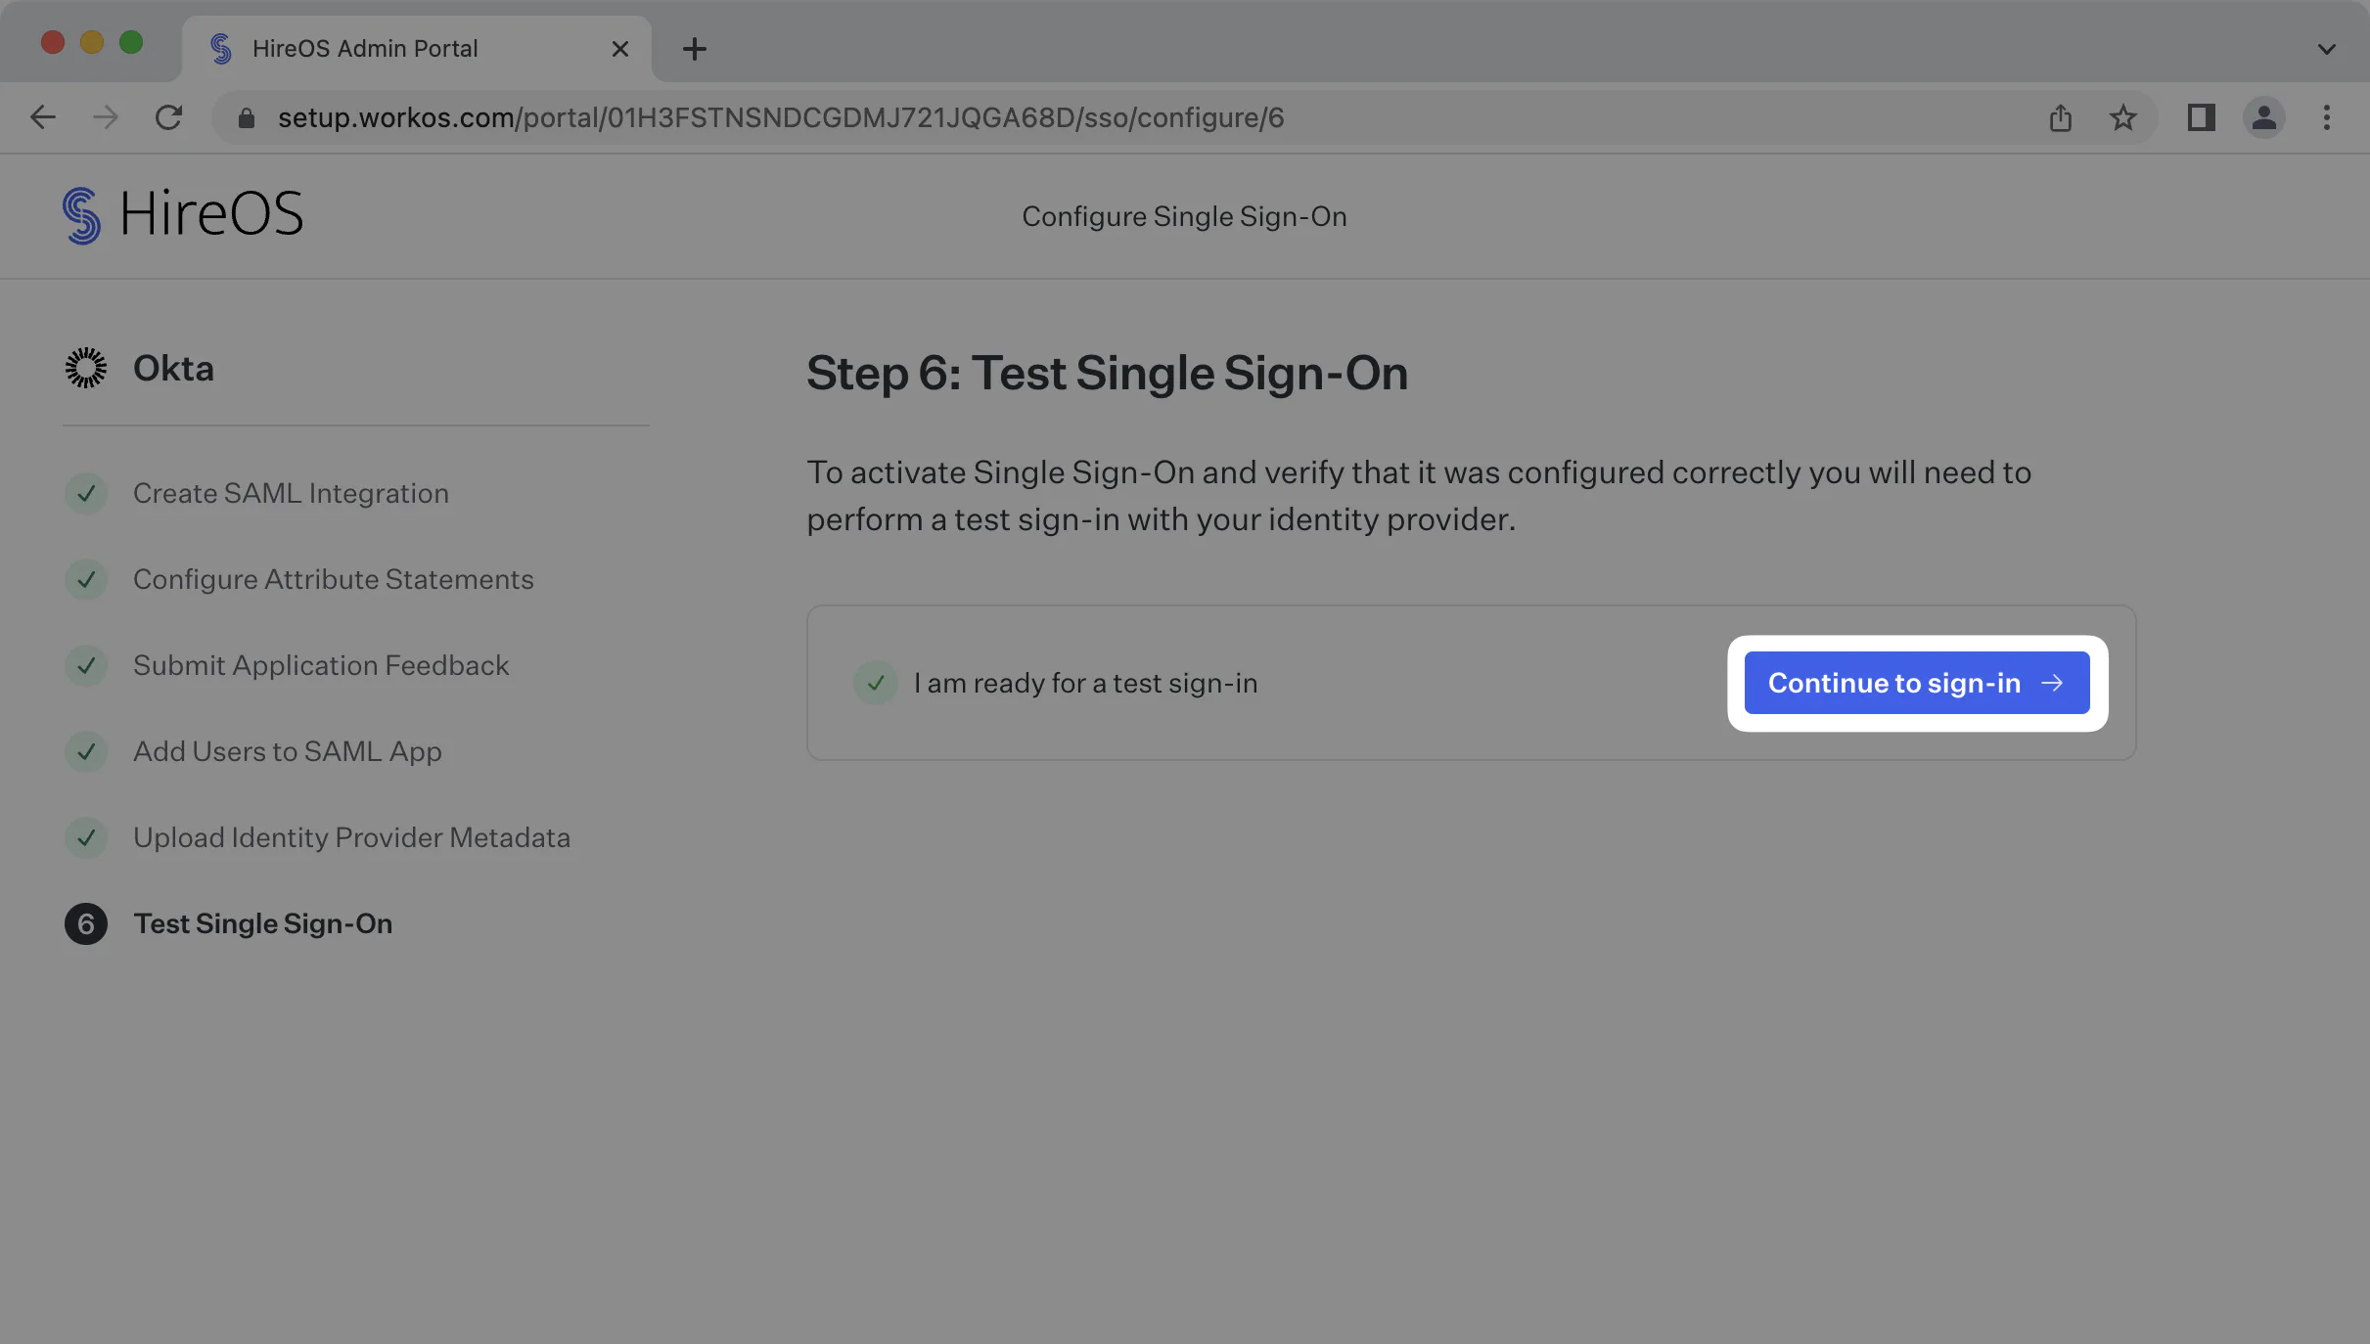Reload the page using the refresh icon
Screen dimensions: 2370x1344
[x=168, y=117]
